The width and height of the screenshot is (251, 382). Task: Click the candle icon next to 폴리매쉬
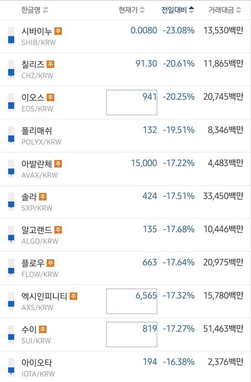point(11,135)
